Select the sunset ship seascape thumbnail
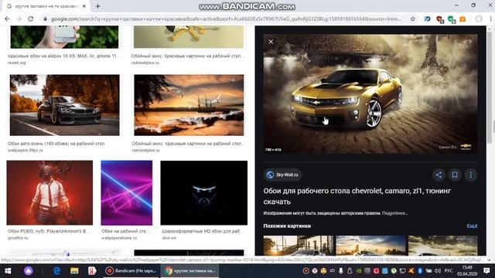The width and height of the screenshot is (495, 278). coord(189,105)
